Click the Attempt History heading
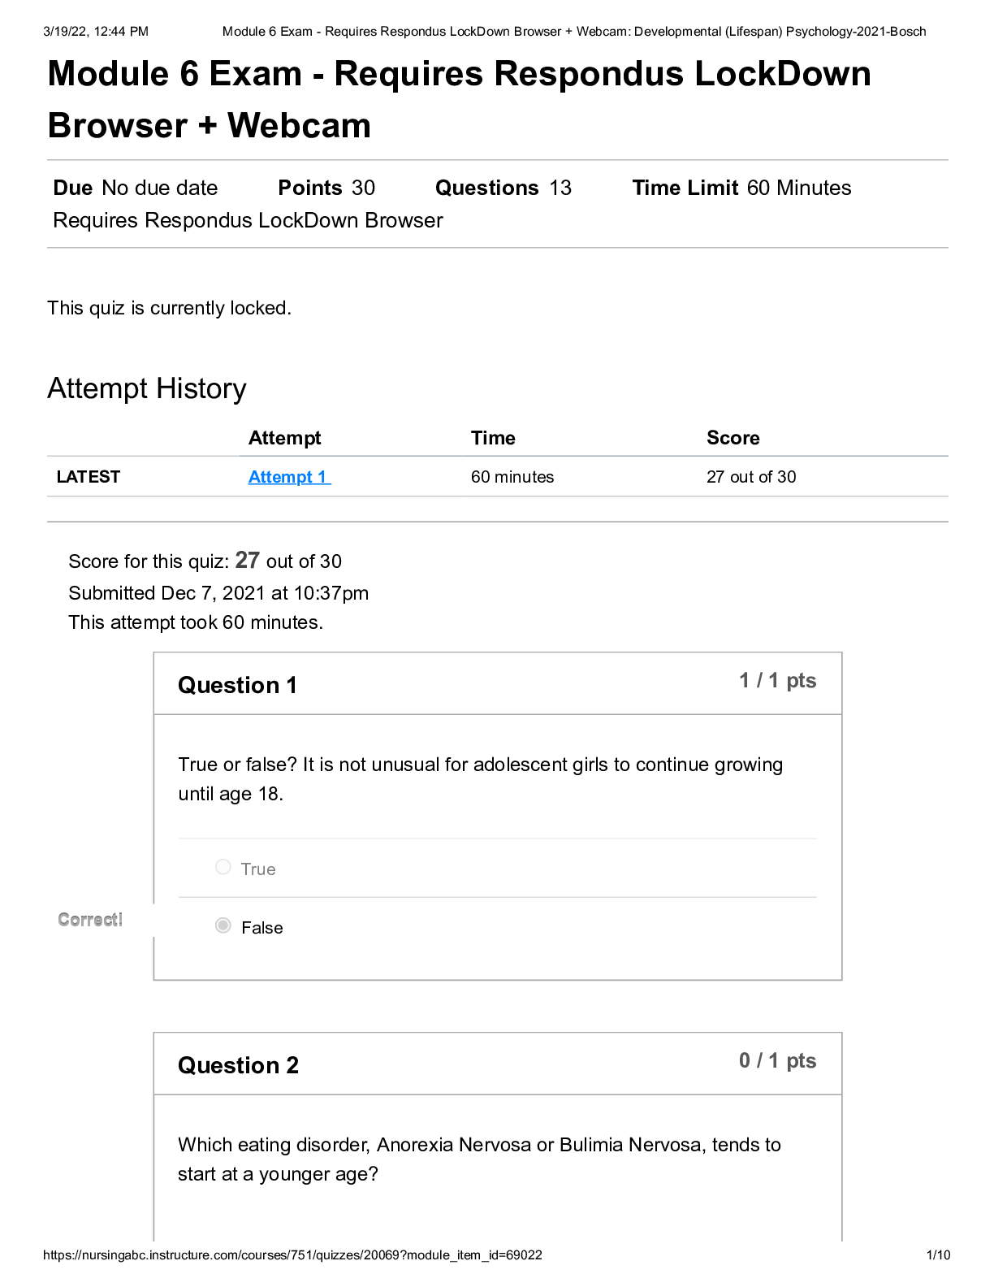994x1287 pixels. click(x=147, y=388)
